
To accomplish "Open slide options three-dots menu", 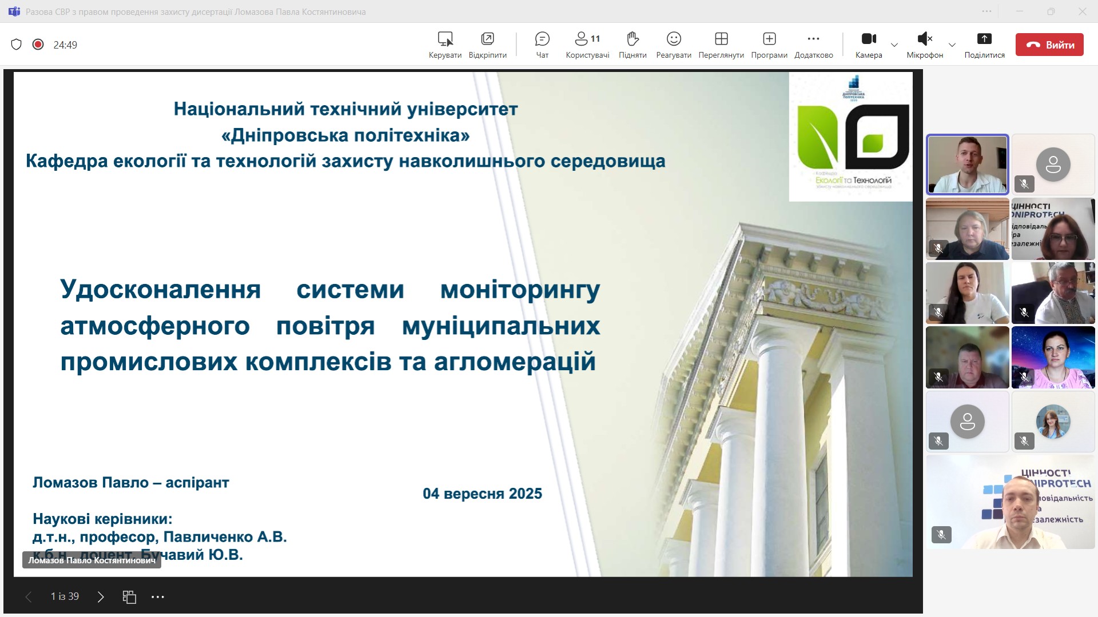I will [x=158, y=597].
